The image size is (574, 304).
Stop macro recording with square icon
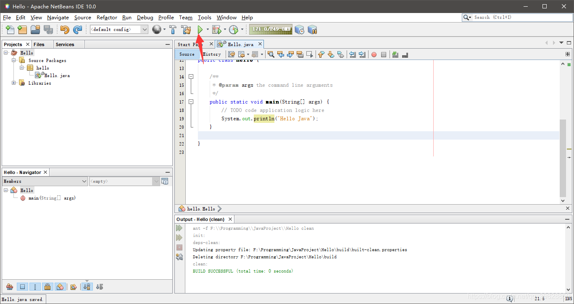tap(384, 55)
